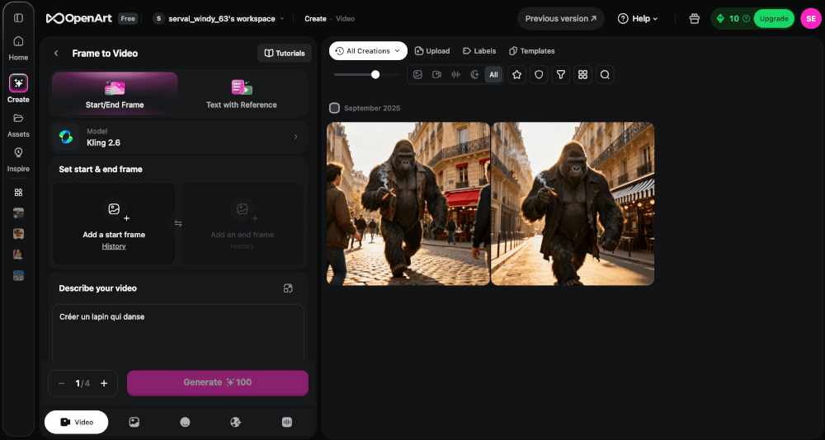Click the Create breadcrumb

coord(316,18)
